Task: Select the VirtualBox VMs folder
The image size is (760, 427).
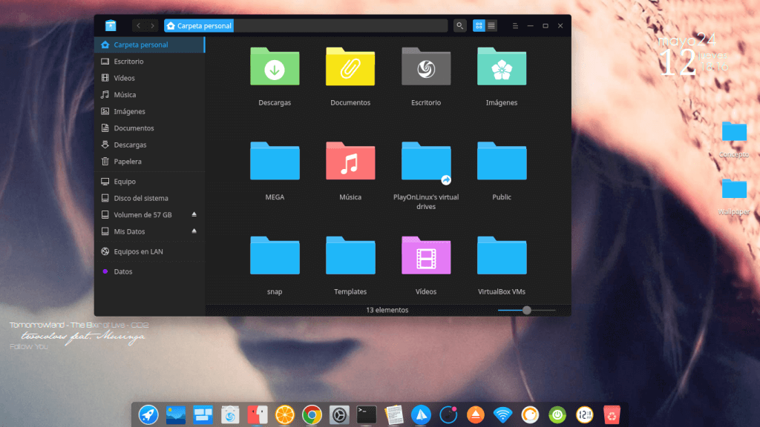Action: pos(502,256)
